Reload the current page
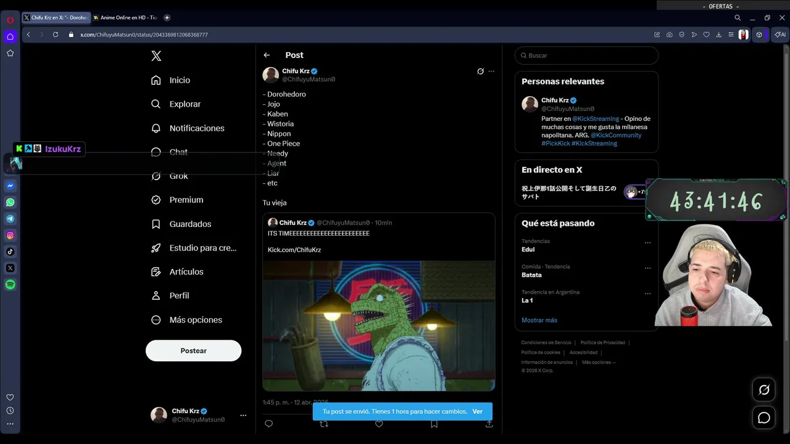Screen dimensions: 790x444 pyautogui.click(x=55, y=35)
